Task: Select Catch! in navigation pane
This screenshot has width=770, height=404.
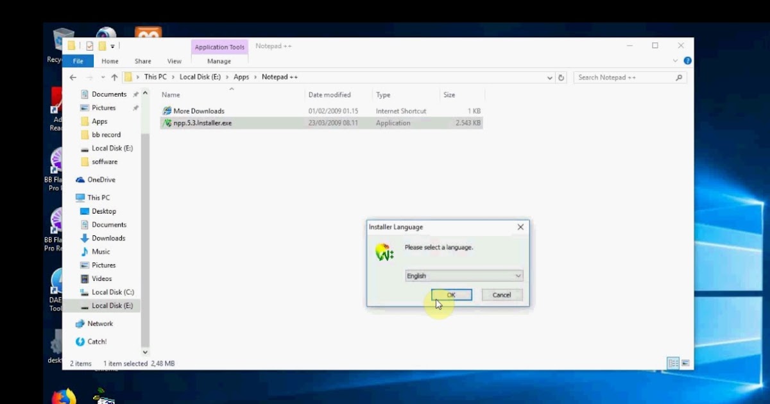Action: (x=97, y=341)
